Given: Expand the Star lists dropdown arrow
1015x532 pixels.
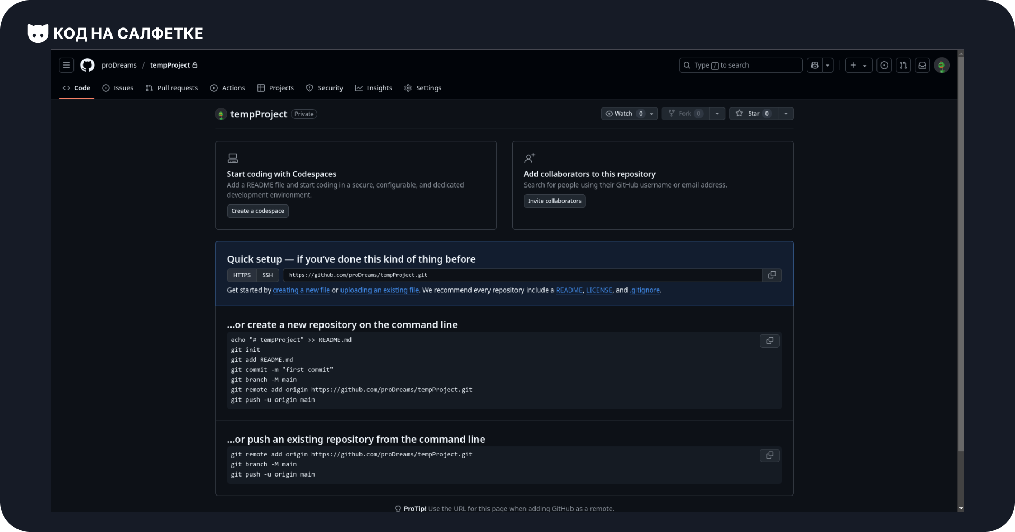Looking at the screenshot, I should [786, 114].
